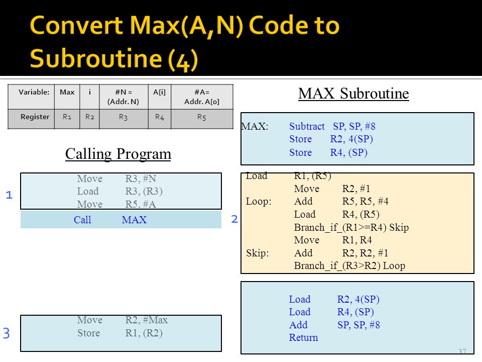Select the 'R5' cell in the Register row

[x=202, y=119]
